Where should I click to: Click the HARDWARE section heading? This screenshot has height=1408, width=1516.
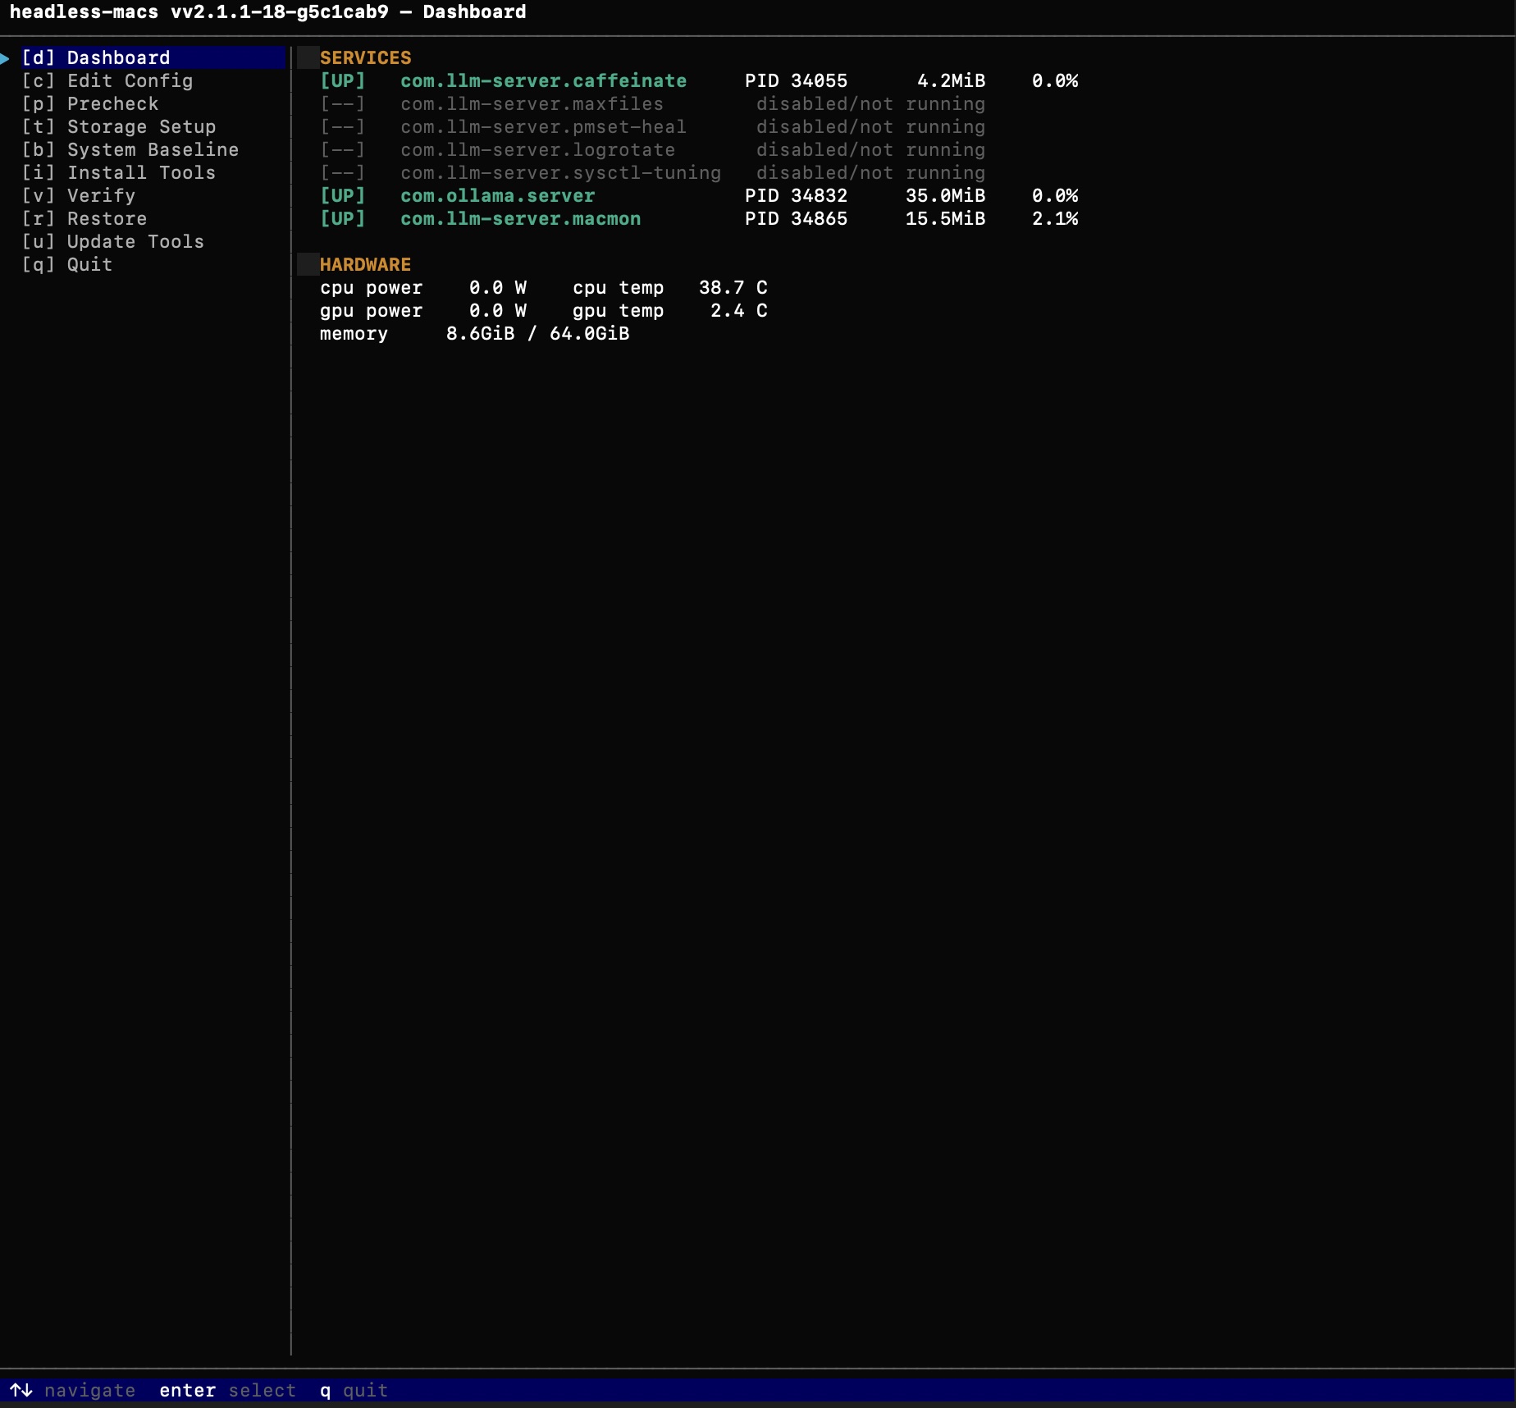click(x=366, y=264)
